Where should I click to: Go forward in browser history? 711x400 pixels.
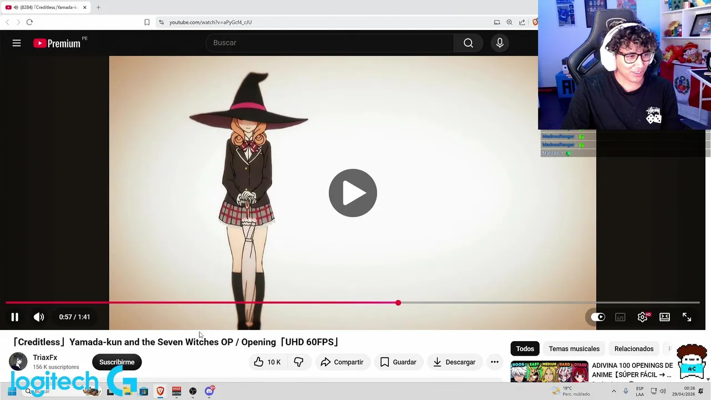18,22
